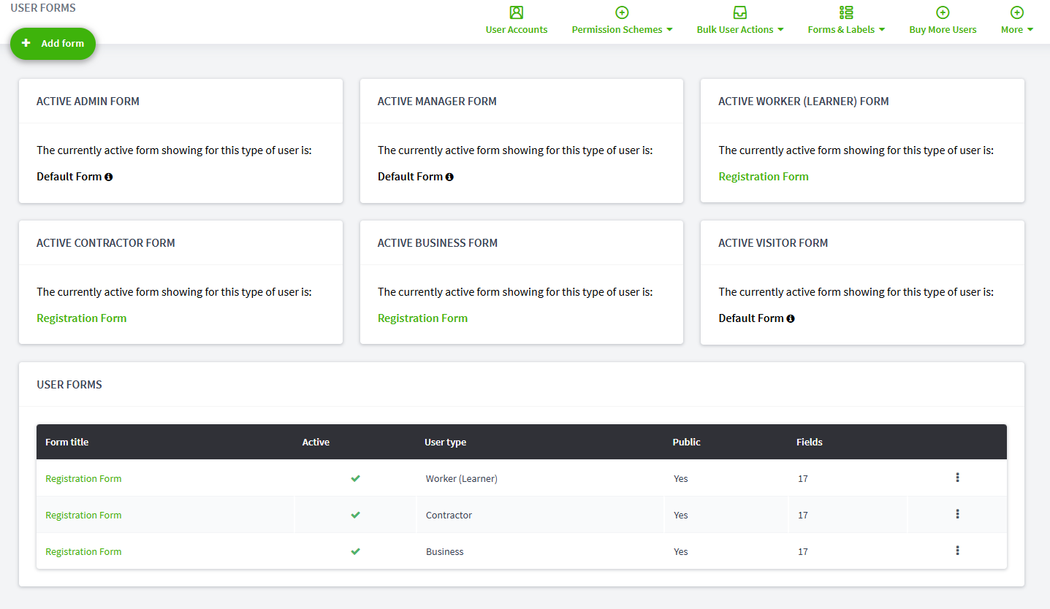Open Registration Form link in Business row
The width and height of the screenshot is (1050, 609).
coord(83,551)
